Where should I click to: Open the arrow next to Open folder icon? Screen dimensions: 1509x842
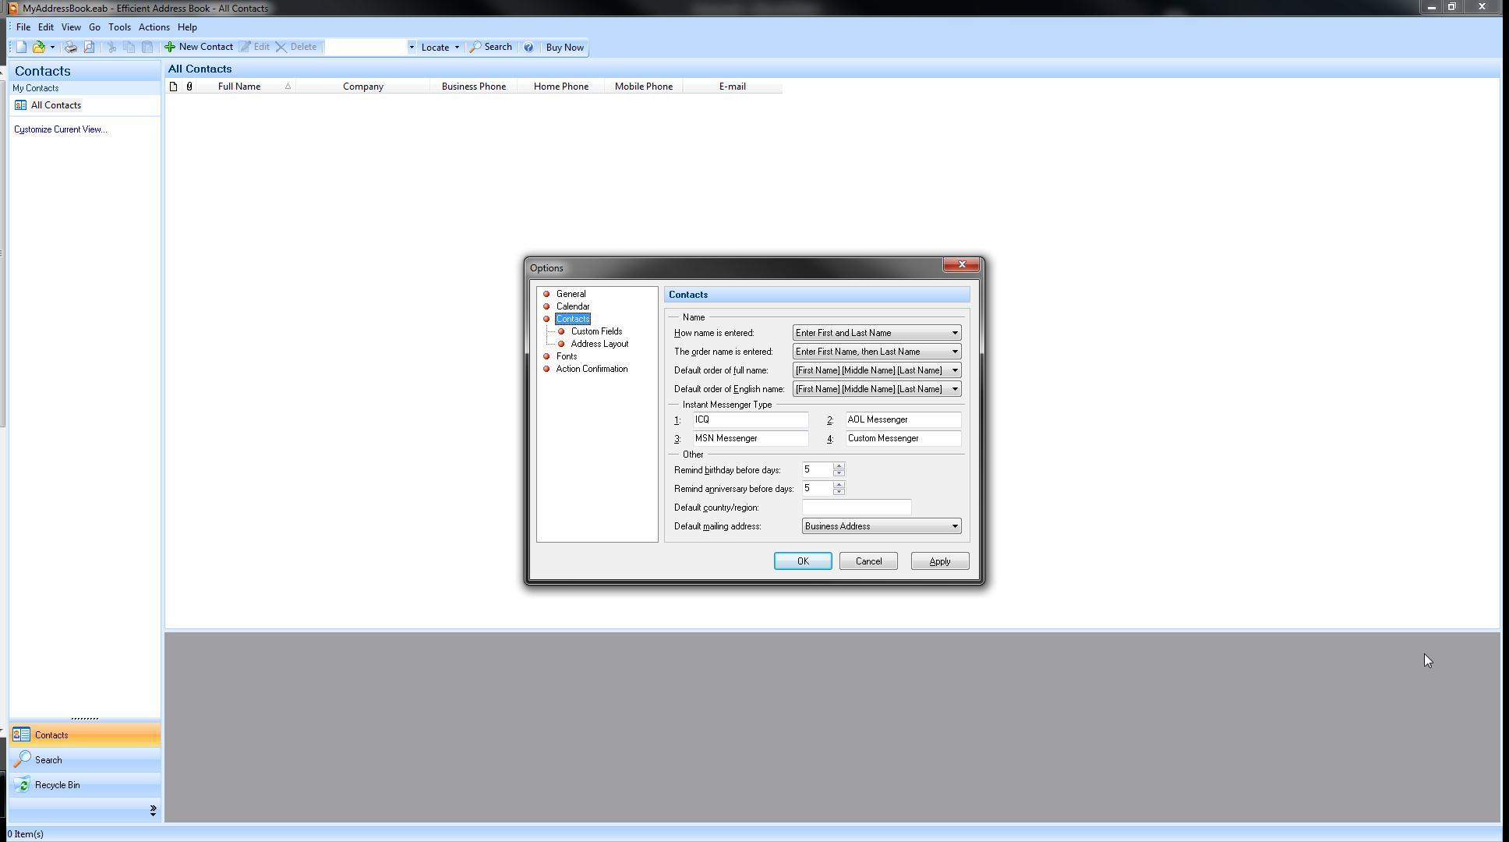pos(52,47)
